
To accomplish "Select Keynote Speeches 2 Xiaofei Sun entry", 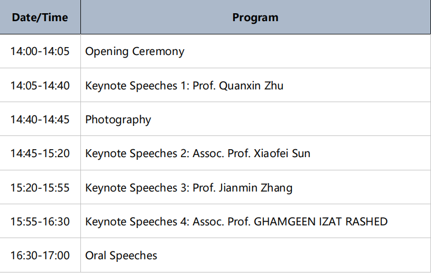I will [x=255, y=153].
